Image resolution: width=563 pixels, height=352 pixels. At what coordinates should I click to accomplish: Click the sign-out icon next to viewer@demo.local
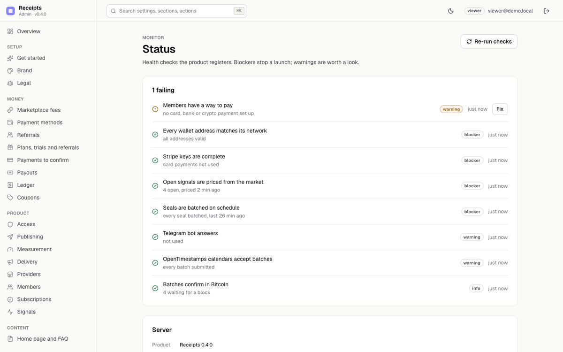pos(547,11)
